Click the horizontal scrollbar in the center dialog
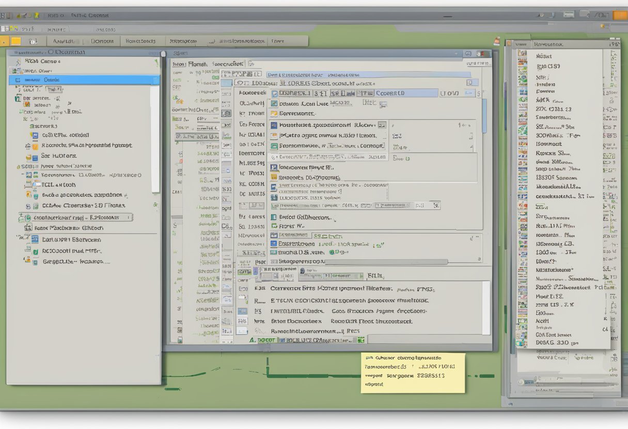628x429 pixels. click(x=382, y=262)
